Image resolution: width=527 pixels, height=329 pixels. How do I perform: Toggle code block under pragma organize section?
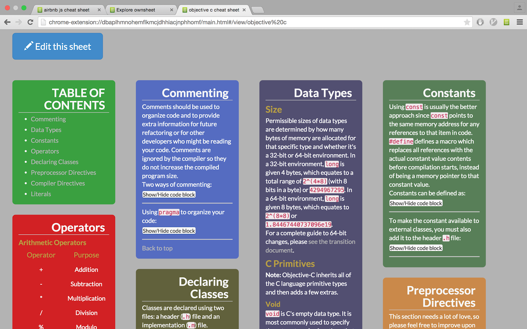coord(169,231)
